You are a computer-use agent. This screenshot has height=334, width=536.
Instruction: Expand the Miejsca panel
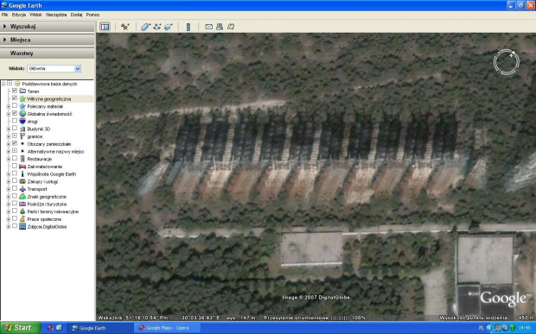tap(48, 40)
